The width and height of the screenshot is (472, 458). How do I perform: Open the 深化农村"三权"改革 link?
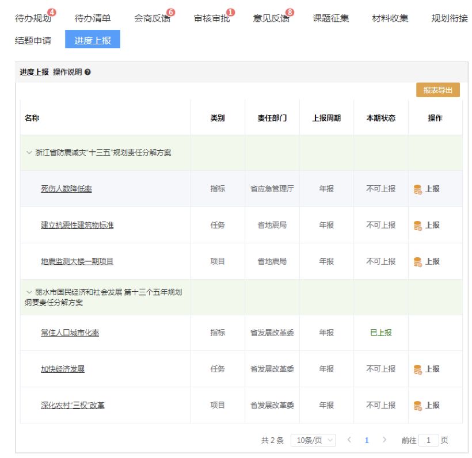(73, 405)
